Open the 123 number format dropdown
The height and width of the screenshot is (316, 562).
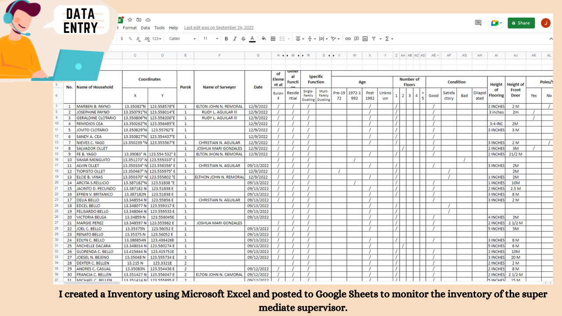[x=157, y=39]
